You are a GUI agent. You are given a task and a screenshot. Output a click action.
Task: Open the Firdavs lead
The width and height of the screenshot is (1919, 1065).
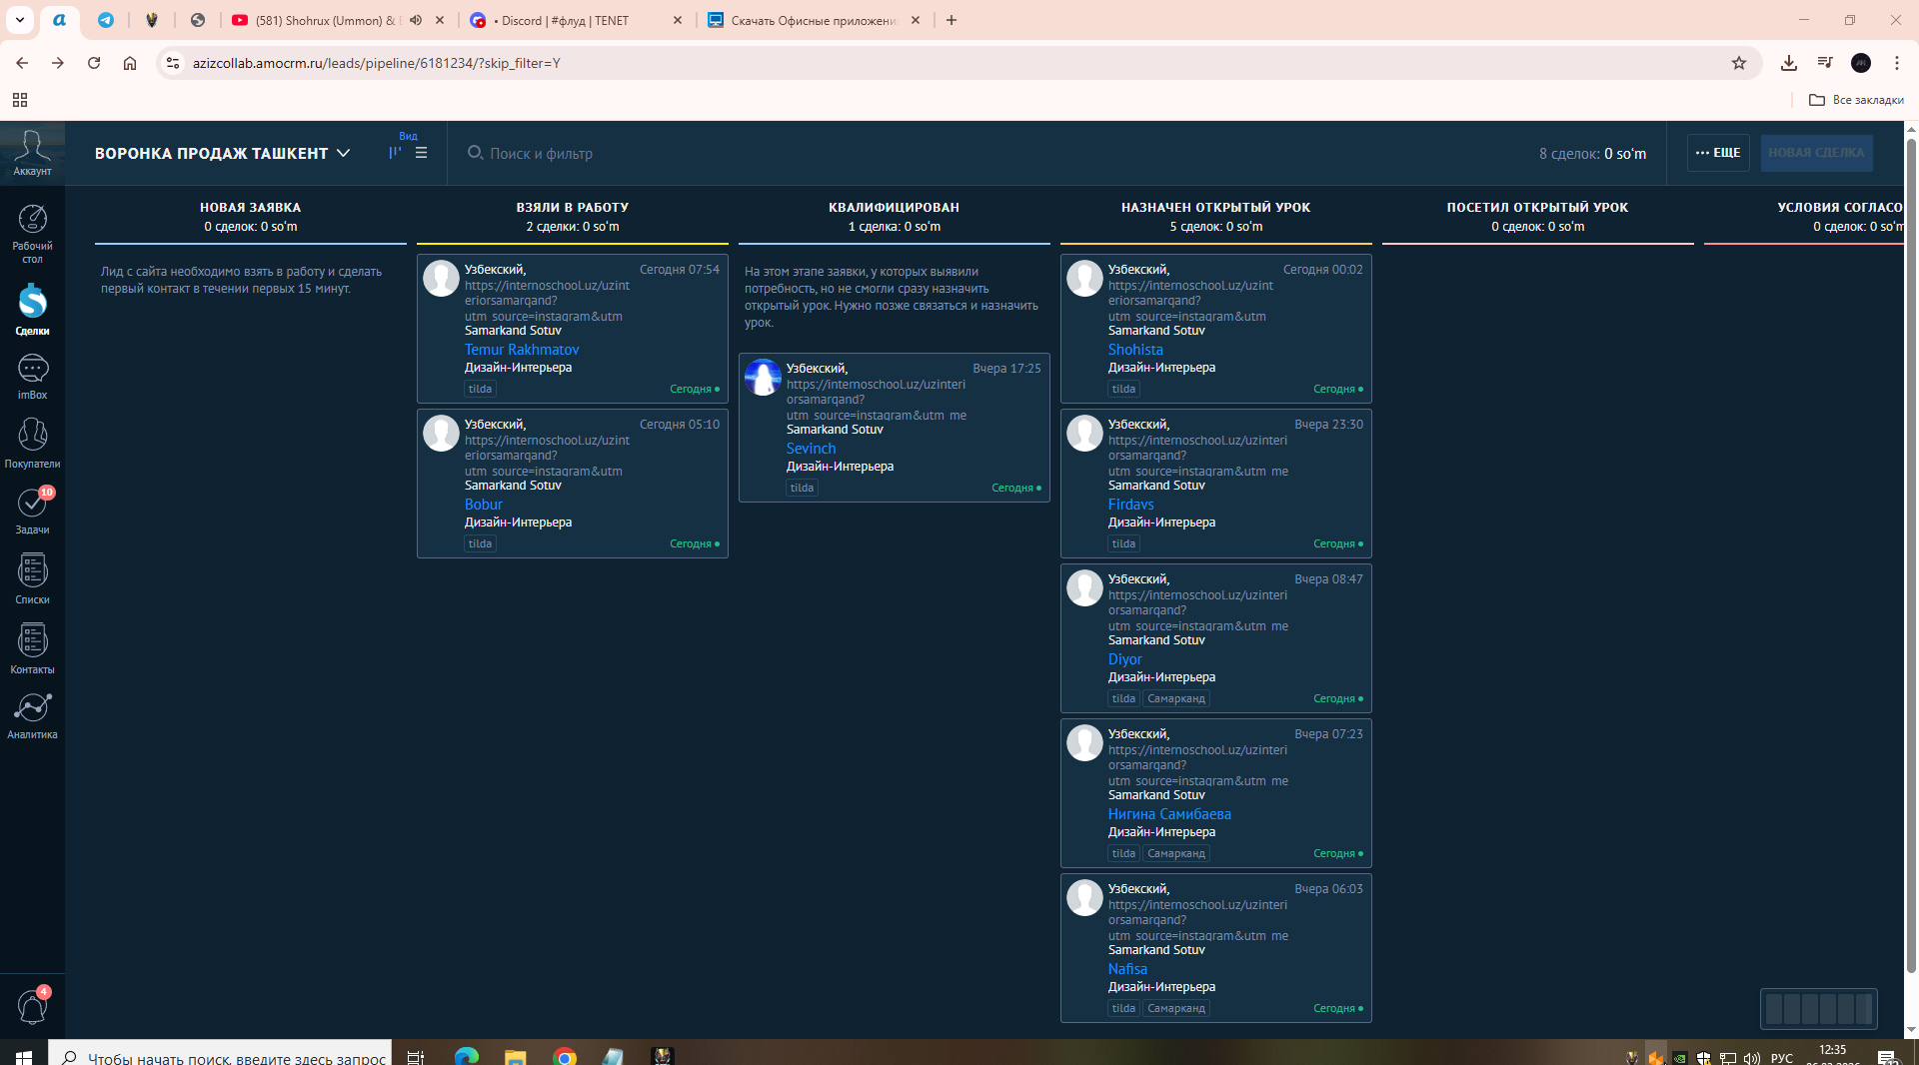1130,505
